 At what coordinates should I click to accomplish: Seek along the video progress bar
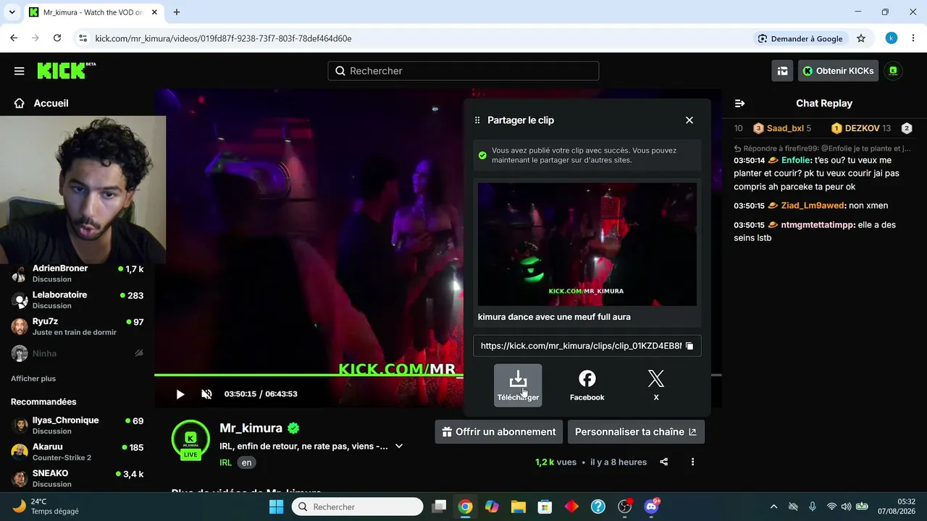437,375
